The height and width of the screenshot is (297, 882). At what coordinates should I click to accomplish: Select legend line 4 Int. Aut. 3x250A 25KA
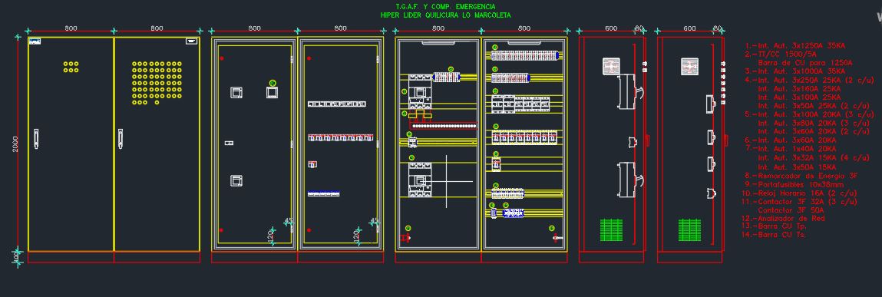809,80
